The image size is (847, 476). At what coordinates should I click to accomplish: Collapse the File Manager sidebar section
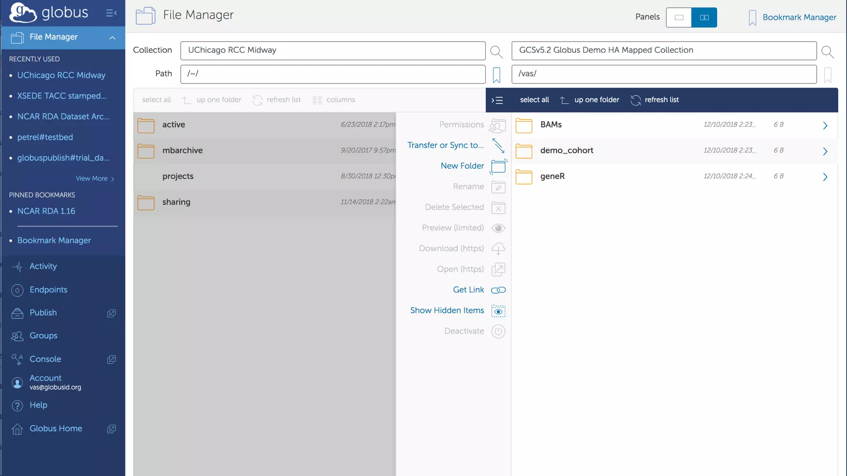point(112,38)
